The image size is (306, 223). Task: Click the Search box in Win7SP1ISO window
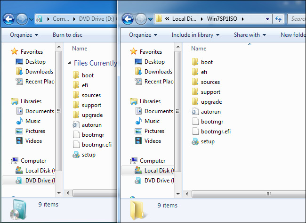[297, 19]
